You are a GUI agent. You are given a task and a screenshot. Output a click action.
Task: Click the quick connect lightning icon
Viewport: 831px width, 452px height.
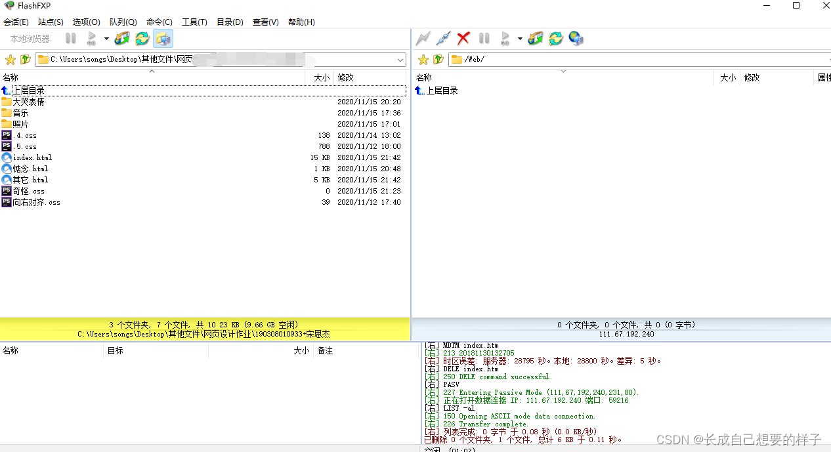click(x=423, y=39)
